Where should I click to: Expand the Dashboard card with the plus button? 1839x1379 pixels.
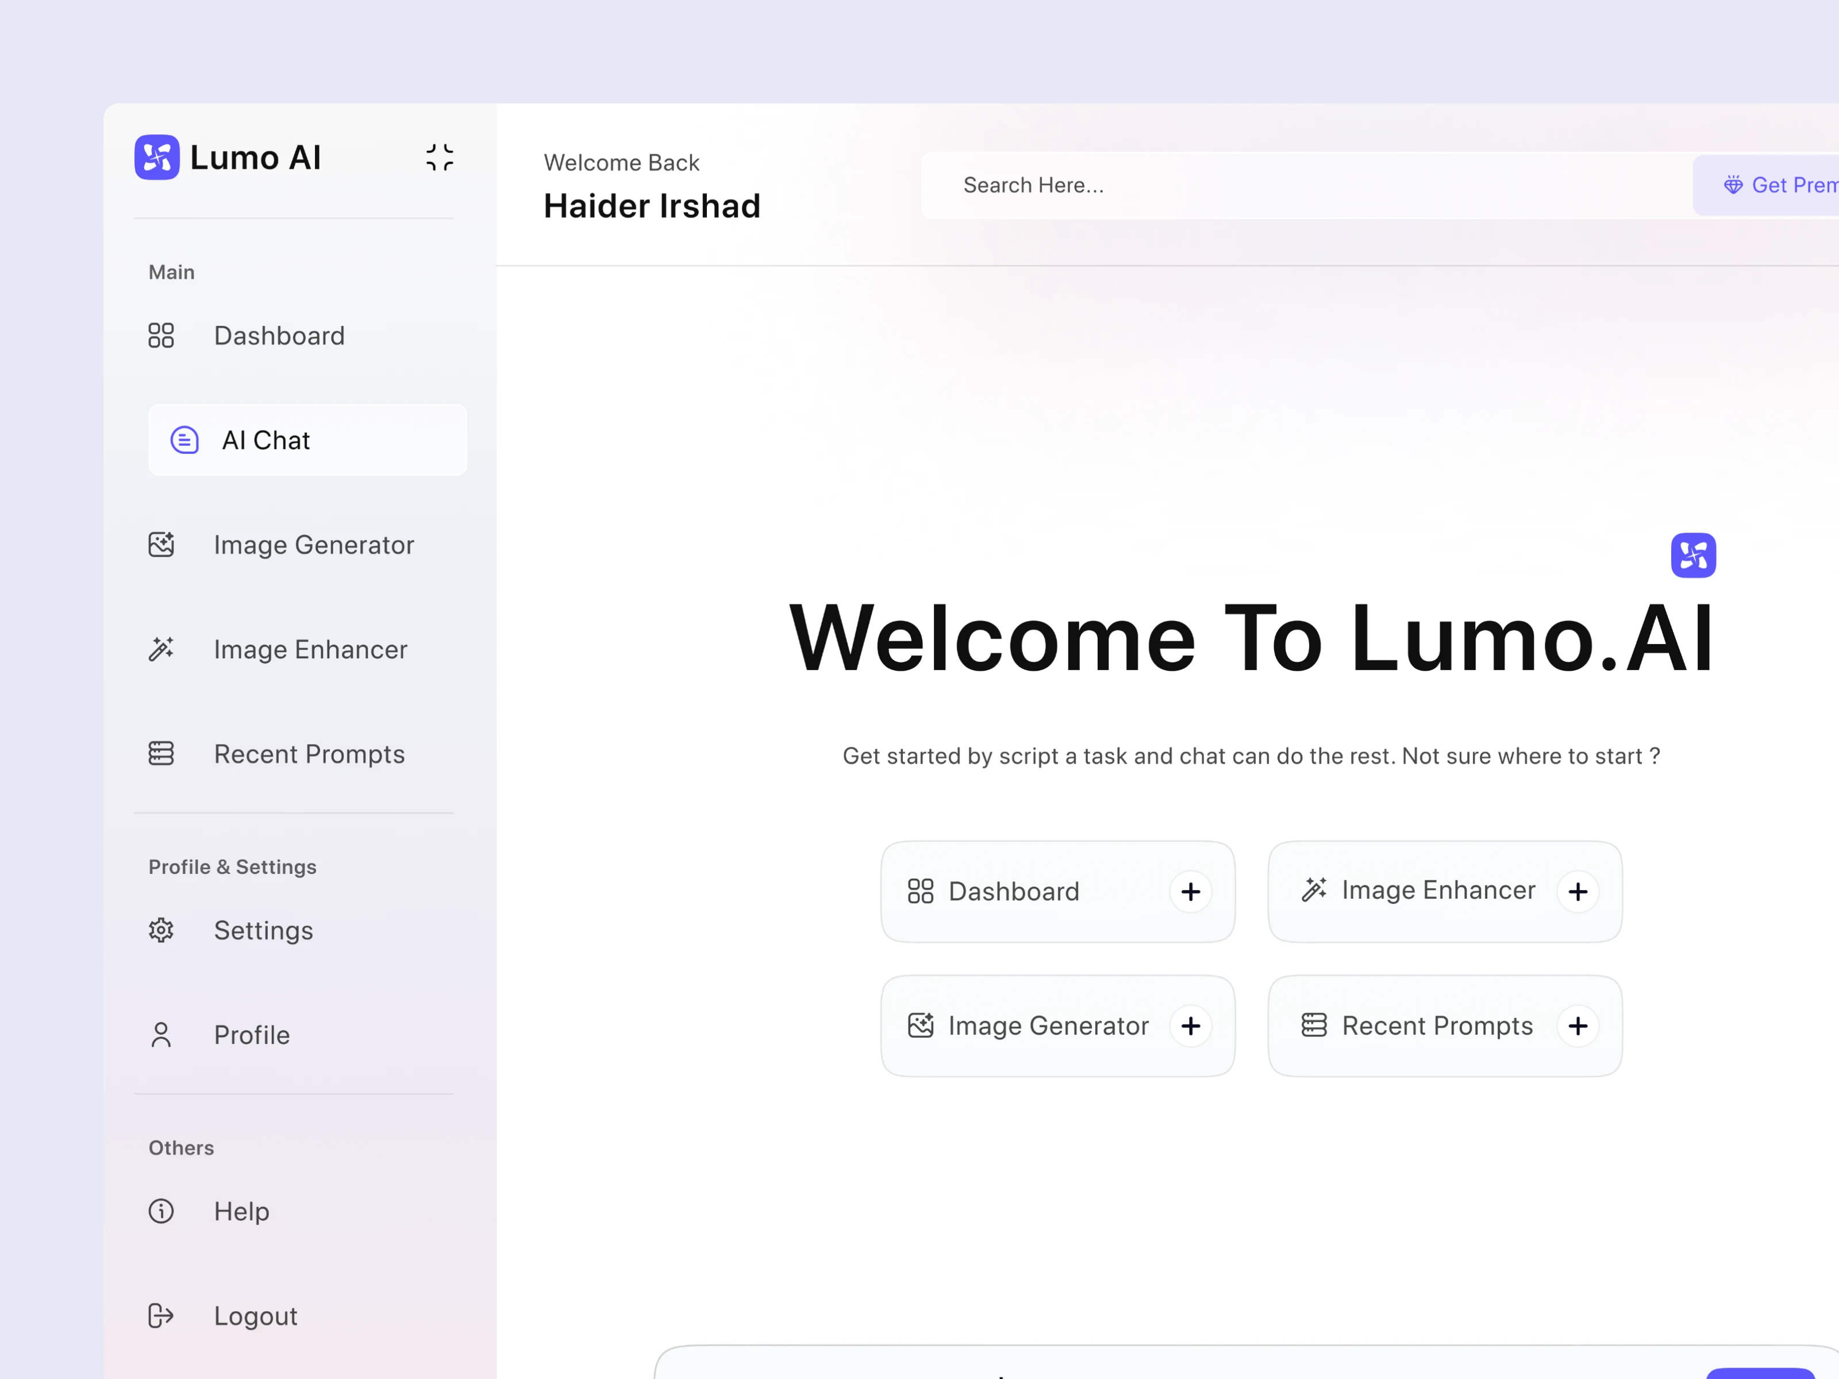pyautogui.click(x=1191, y=892)
